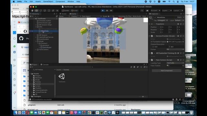
Task: Expand VpsSettingsCanvas in Hierarchy
Action: 36,37
